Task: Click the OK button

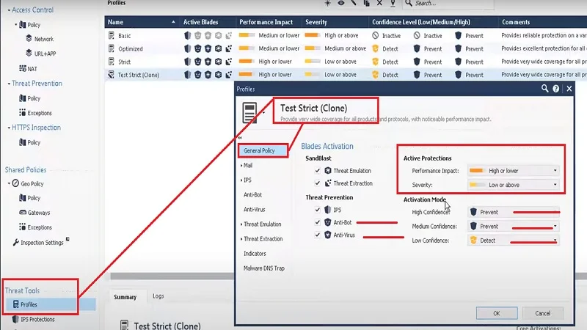Action: pos(497,313)
